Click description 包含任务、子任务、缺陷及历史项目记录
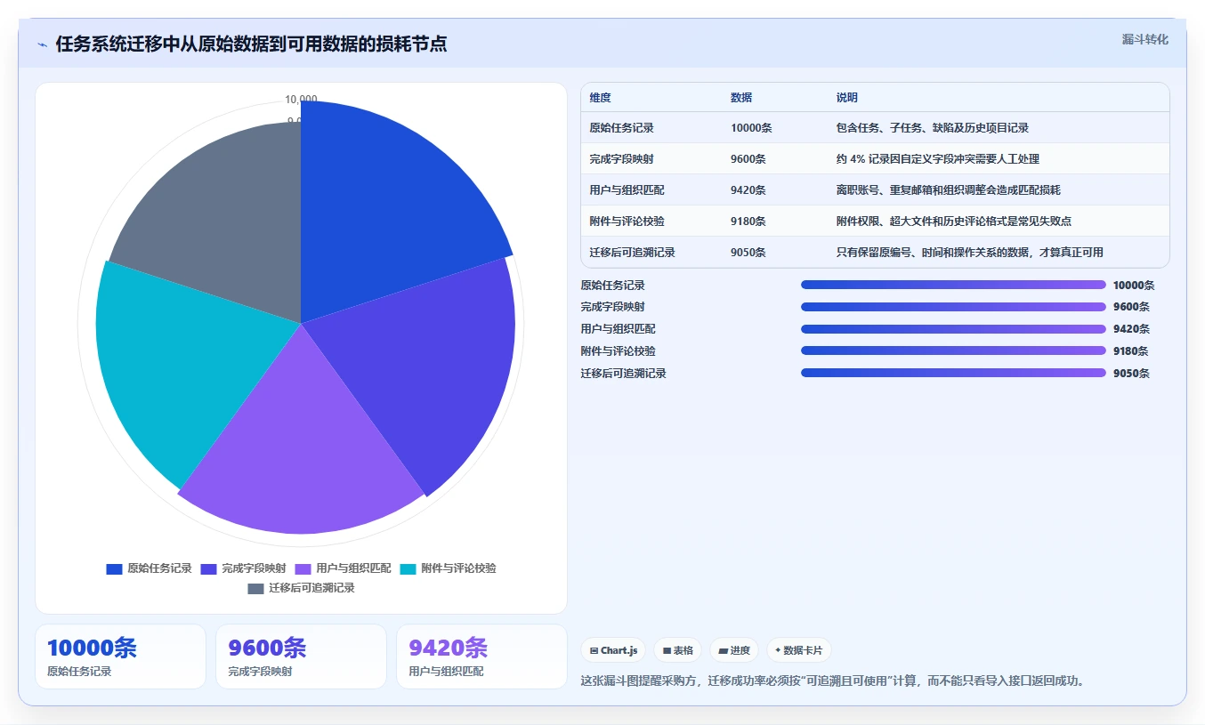The image size is (1205, 725). [x=933, y=128]
